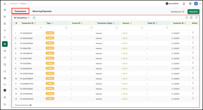Screen dimensions: 203x110
Task: Open action menu for TX-1745788730 row
Action: point(193,53)
